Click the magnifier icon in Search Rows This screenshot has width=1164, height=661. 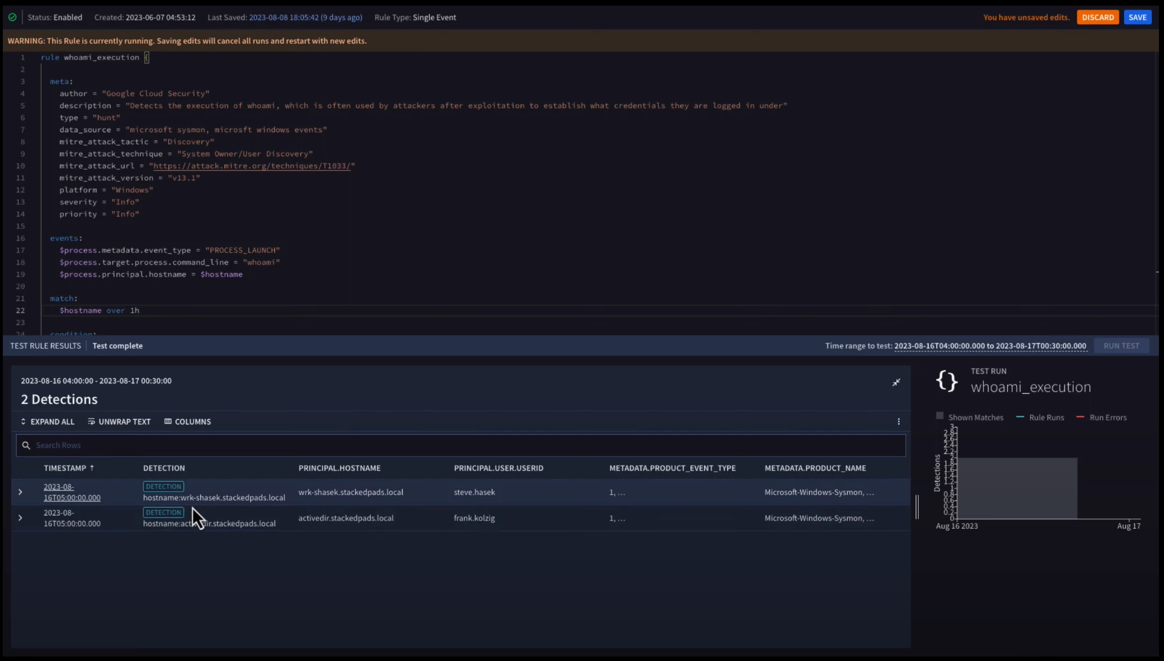(26, 445)
